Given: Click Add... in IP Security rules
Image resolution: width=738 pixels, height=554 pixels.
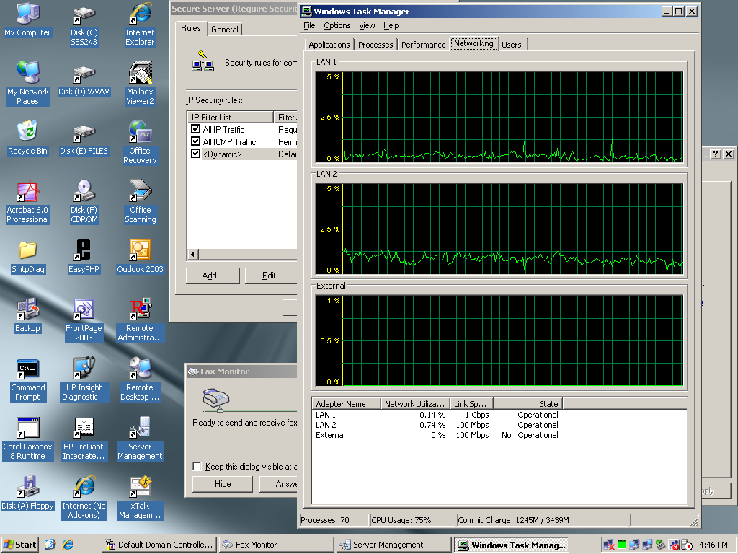Looking at the screenshot, I should click(213, 276).
